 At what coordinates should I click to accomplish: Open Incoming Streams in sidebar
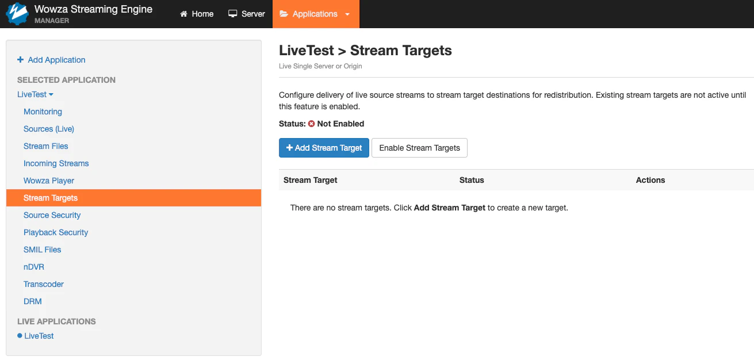coord(56,163)
